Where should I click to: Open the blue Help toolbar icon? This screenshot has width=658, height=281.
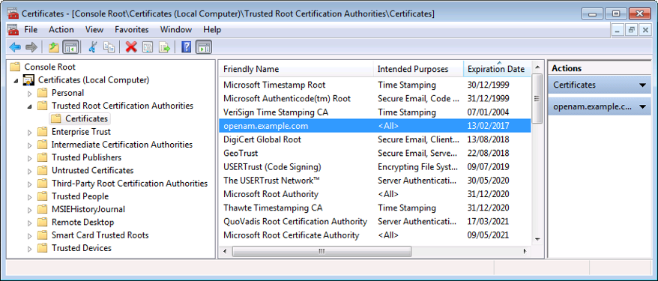[187, 47]
